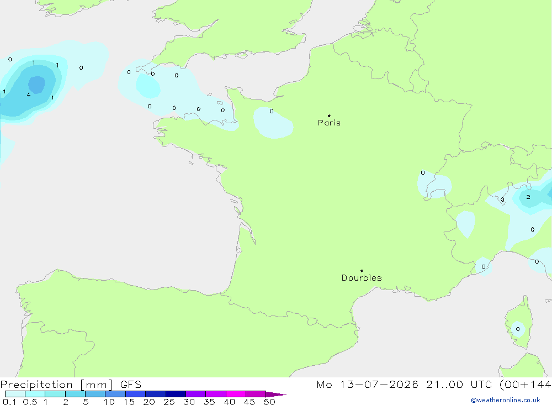The width and height of the screenshot is (552, 405).
Task: Click the precipitation value 2 near Alps
Action: pyautogui.click(x=528, y=197)
